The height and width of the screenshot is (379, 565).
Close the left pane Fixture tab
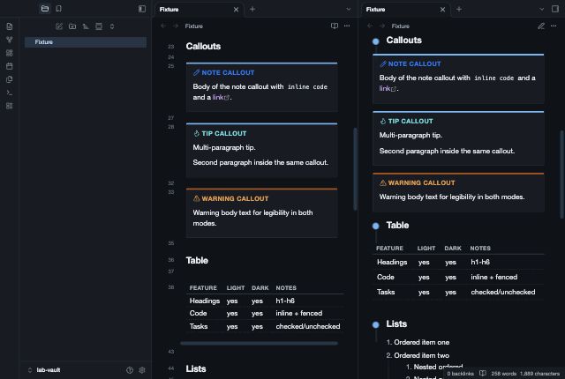tap(236, 10)
